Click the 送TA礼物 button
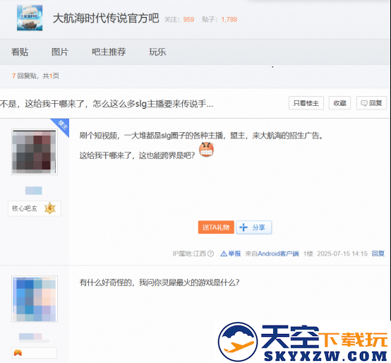 tap(216, 227)
